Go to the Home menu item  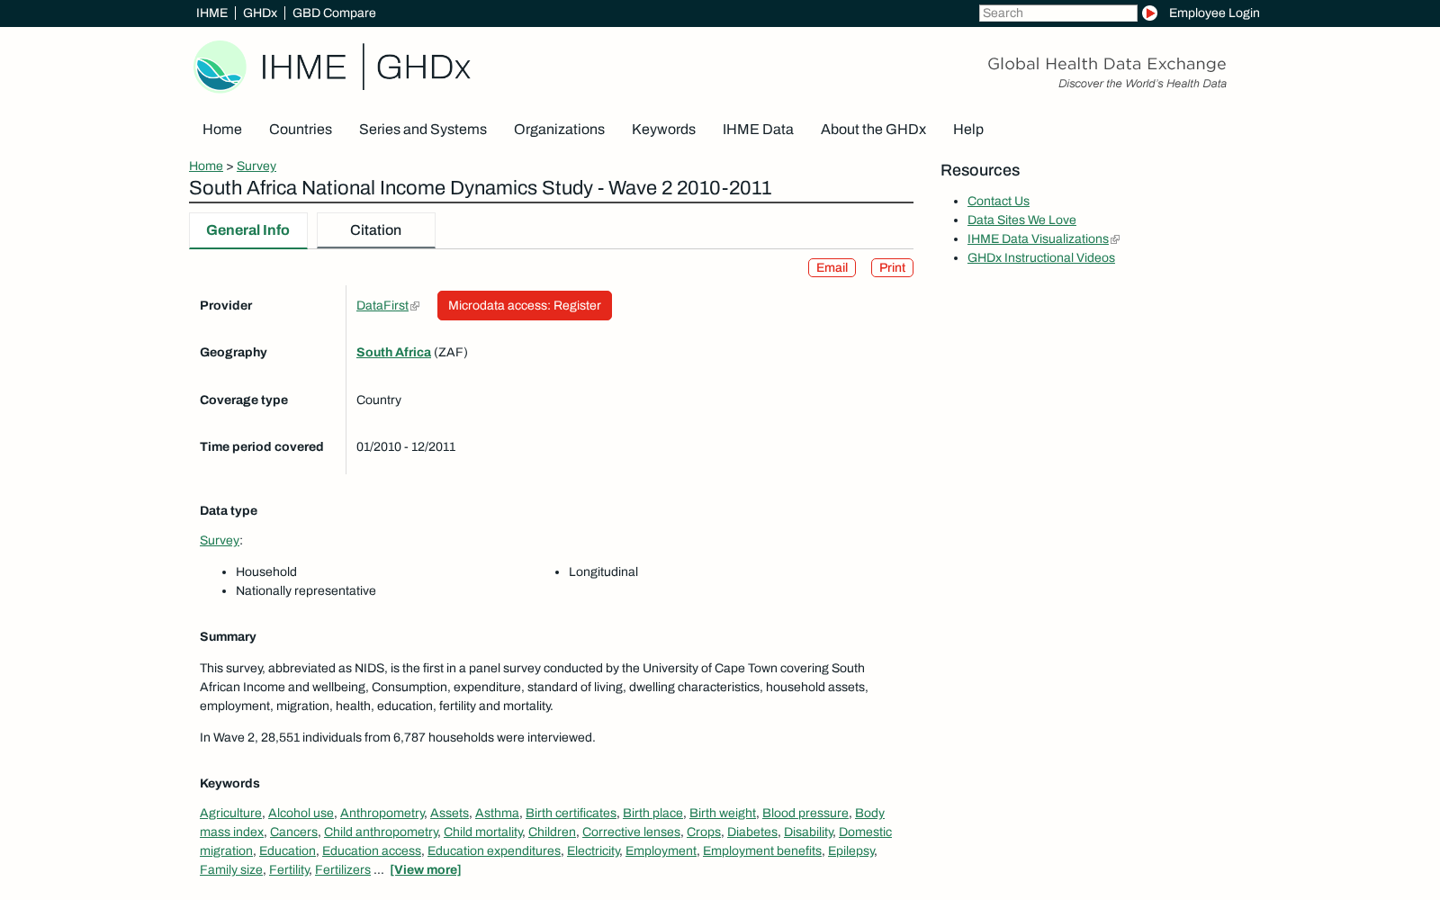222,130
